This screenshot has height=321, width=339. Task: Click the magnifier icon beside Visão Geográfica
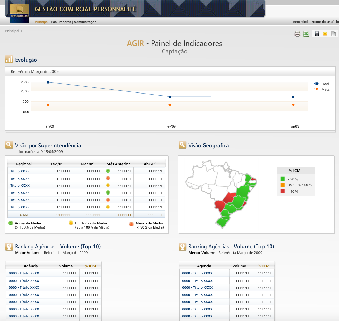(183, 145)
